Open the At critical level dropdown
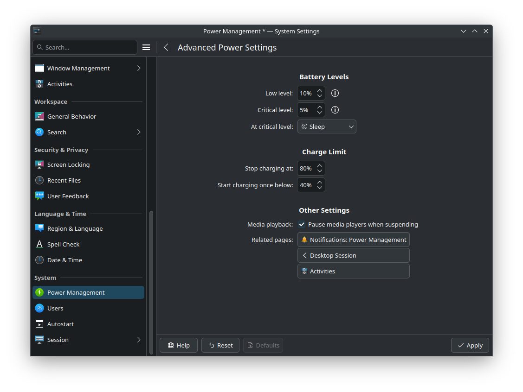The width and height of the screenshot is (523, 392). click(x=327, y=126)
